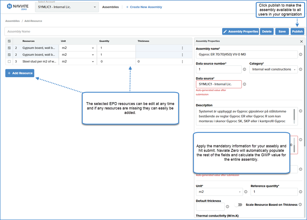Click info icon beside Category dropdown
Viewport: 307px width, 220px height.
tap(301, 69)
